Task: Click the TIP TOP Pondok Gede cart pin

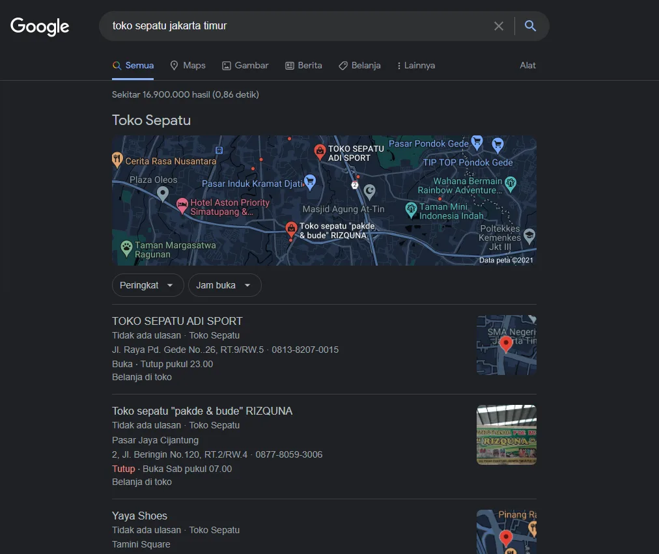Action: coord(498,145)
